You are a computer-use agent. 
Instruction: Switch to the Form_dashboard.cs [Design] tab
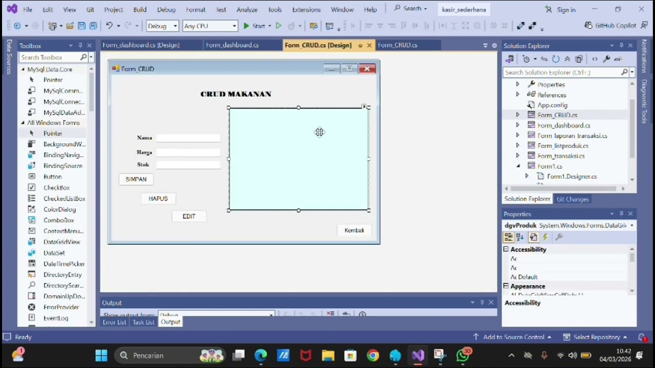141,45
